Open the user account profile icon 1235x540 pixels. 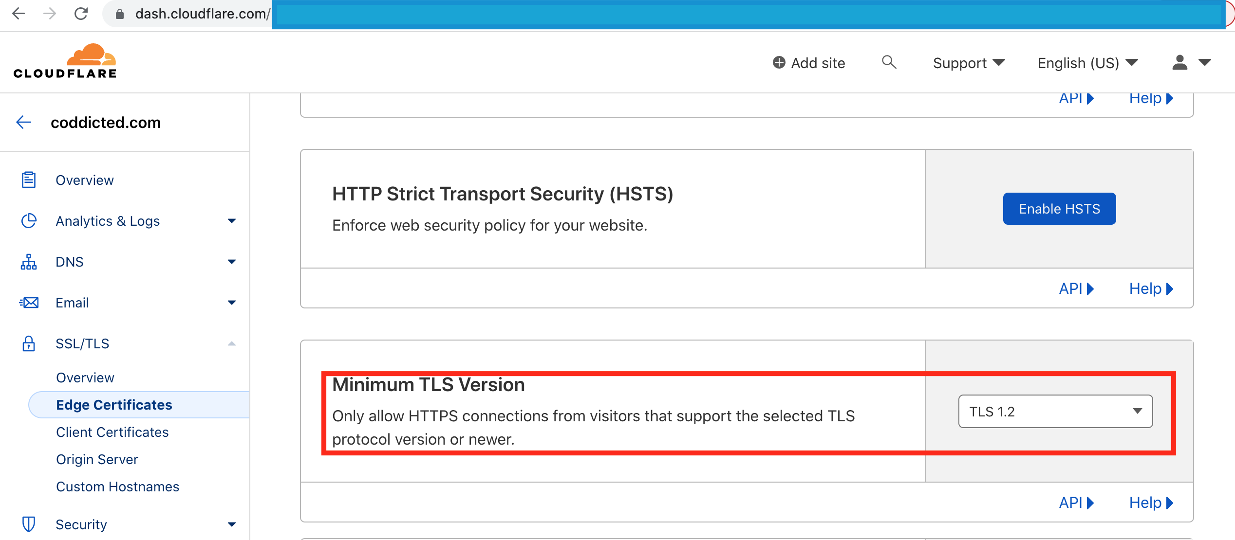click(1179, 62)
